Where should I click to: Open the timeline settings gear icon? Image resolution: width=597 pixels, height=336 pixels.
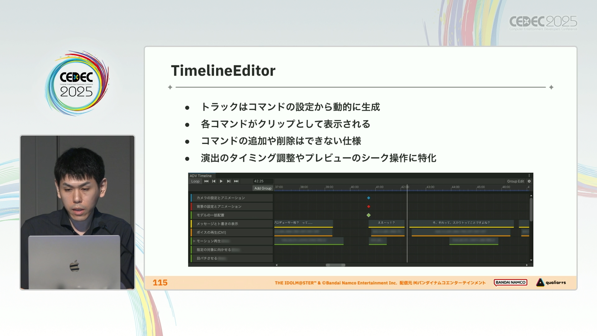pos(529,181)
